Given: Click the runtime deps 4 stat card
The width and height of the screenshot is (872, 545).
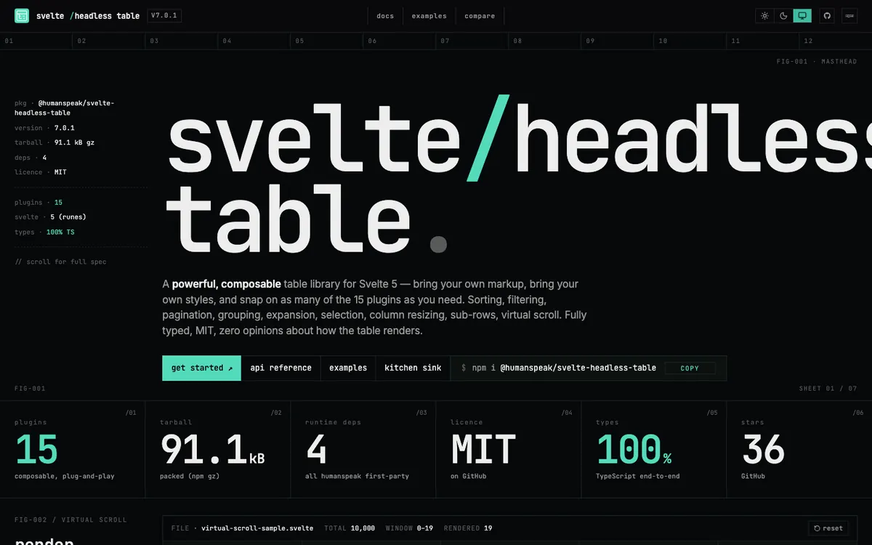Looking at the screenshot, I should 363,449.
